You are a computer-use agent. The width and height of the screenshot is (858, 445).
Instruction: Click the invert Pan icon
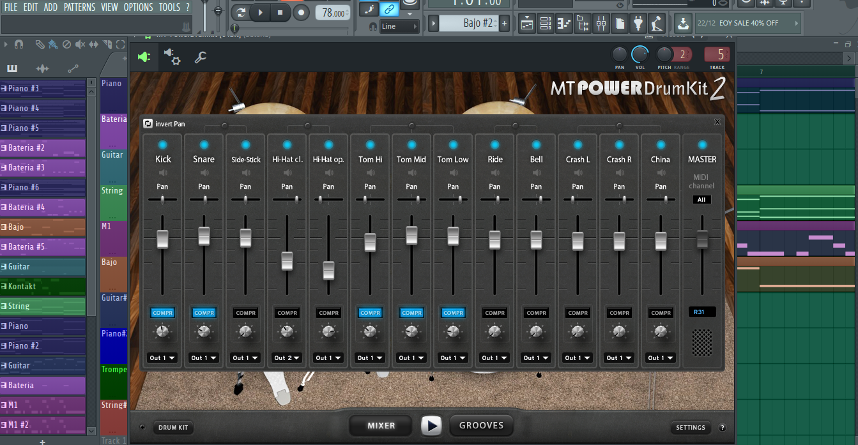(148, 123)
